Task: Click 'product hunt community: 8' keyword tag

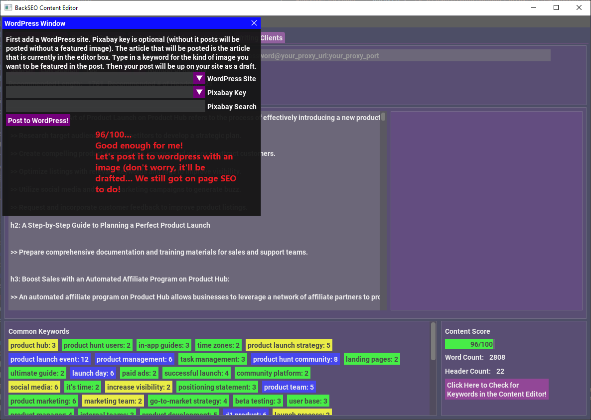Action: pyautogui.click(x=295, y=359)
